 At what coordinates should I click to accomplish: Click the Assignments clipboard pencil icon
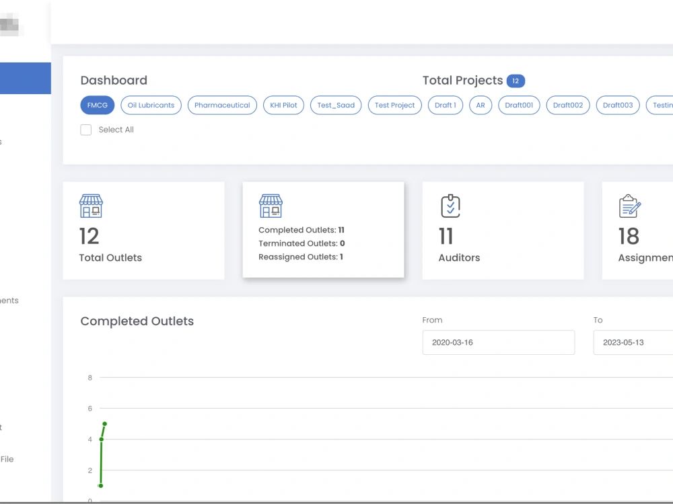click(x=630, y=206)
